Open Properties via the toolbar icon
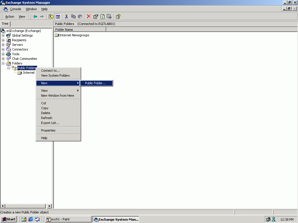The width and height of the screenshot is (298, 223). coord(95,17)
